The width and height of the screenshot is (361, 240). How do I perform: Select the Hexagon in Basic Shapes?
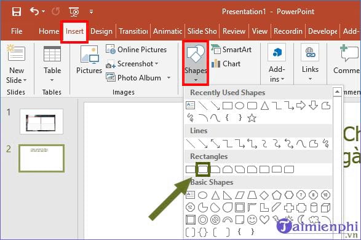(x=289, y=195)
